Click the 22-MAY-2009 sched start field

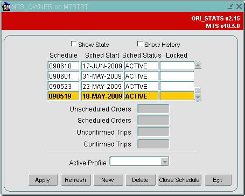102,86
